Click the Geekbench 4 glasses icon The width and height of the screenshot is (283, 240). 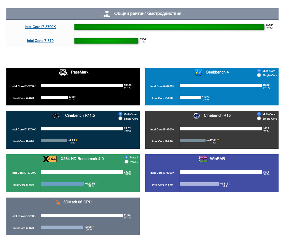(198, 72)
